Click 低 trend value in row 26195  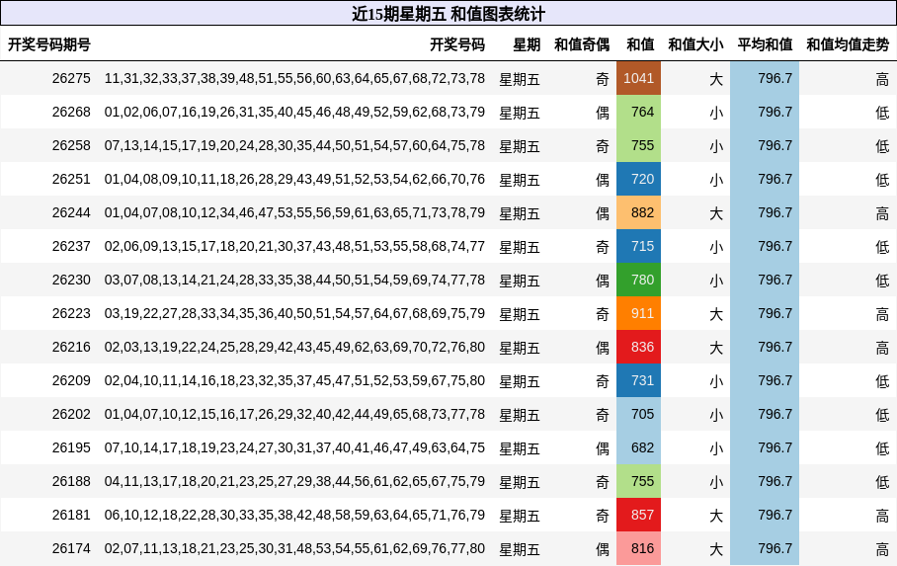(x=883, y=448)
